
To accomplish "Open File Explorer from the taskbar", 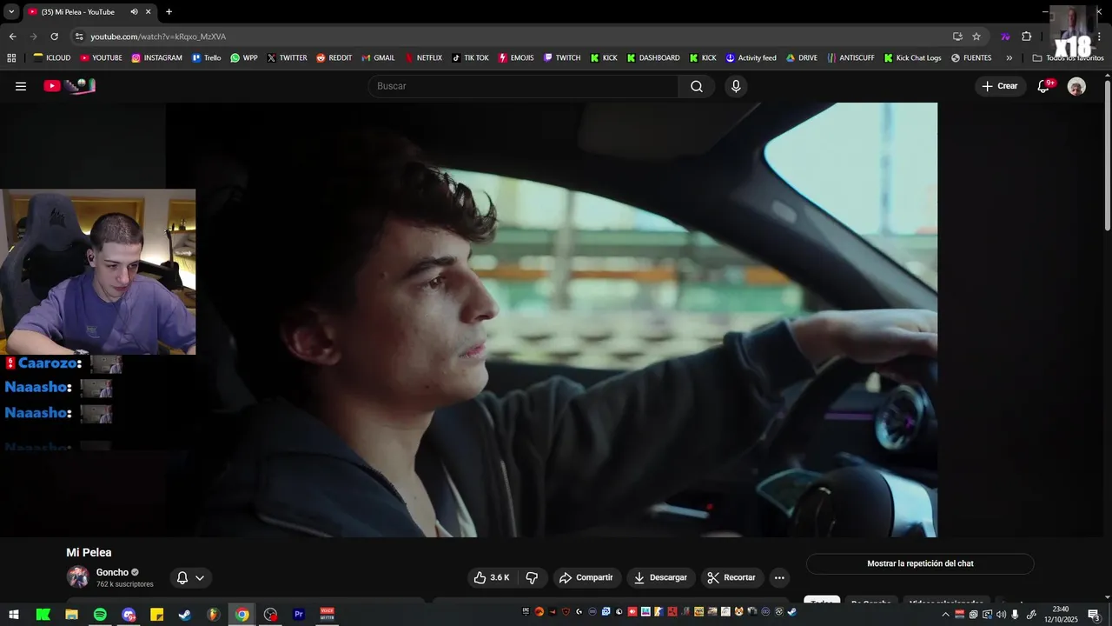I will [x=71, y=615].
